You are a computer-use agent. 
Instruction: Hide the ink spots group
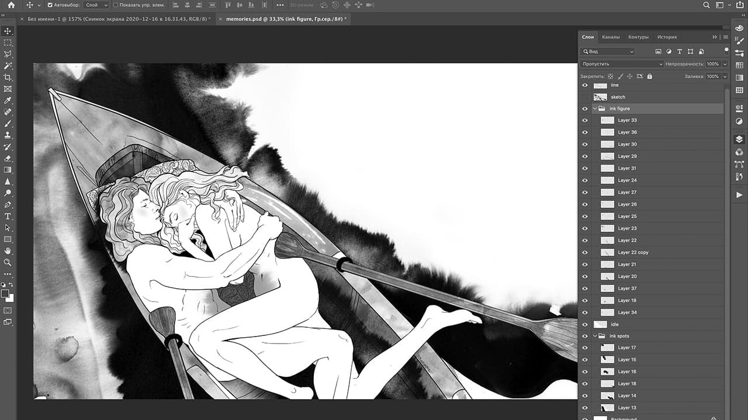(585, 336)
